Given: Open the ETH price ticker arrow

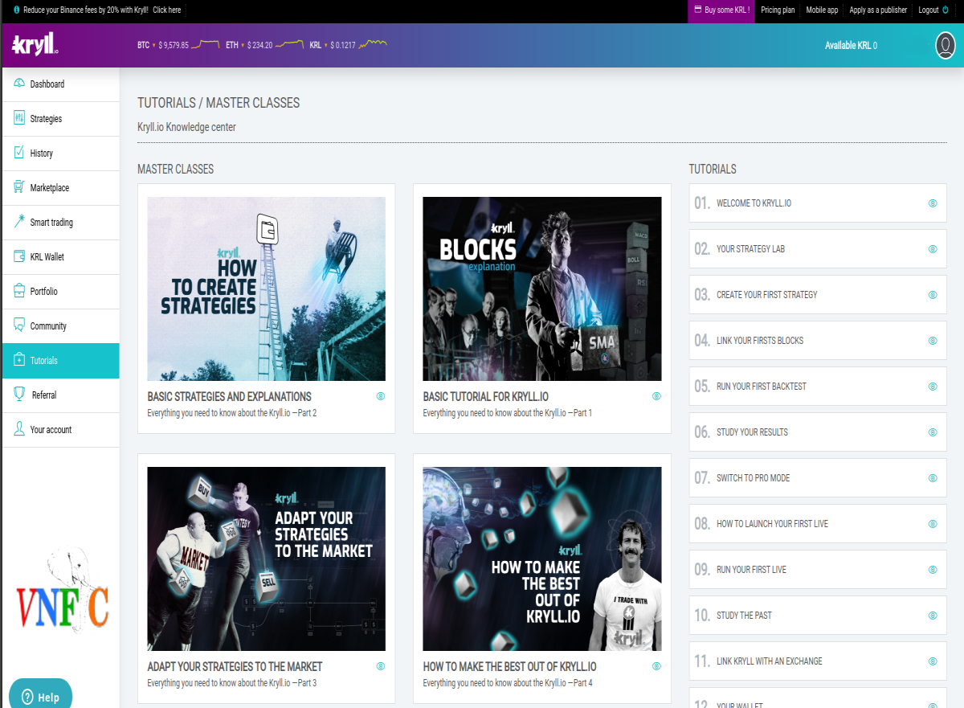Looking at the screenshot, I should click(243, 46).
